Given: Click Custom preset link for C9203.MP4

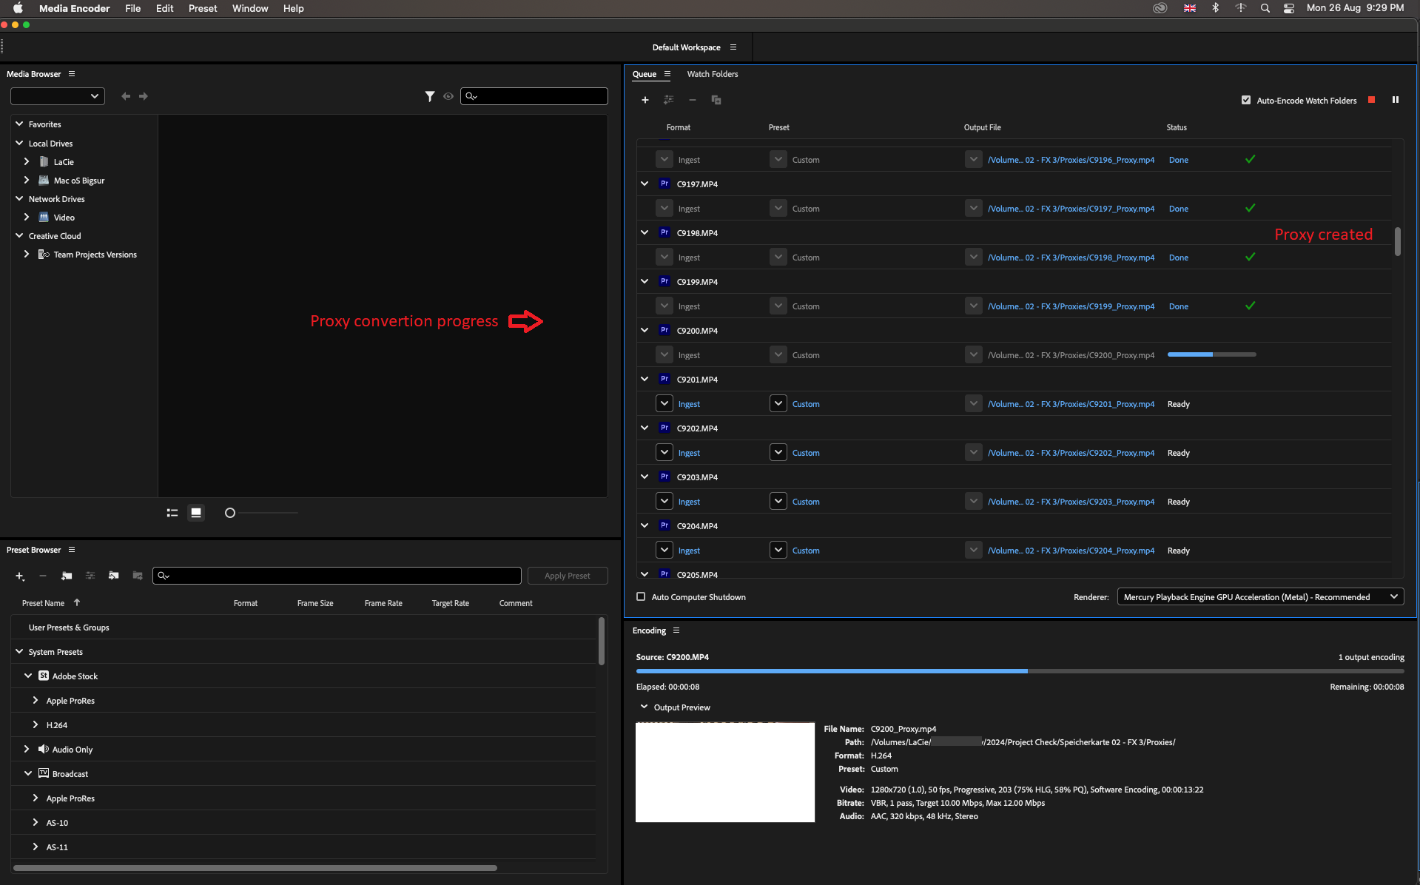Looking at the screenshot, I should point(806,502).
